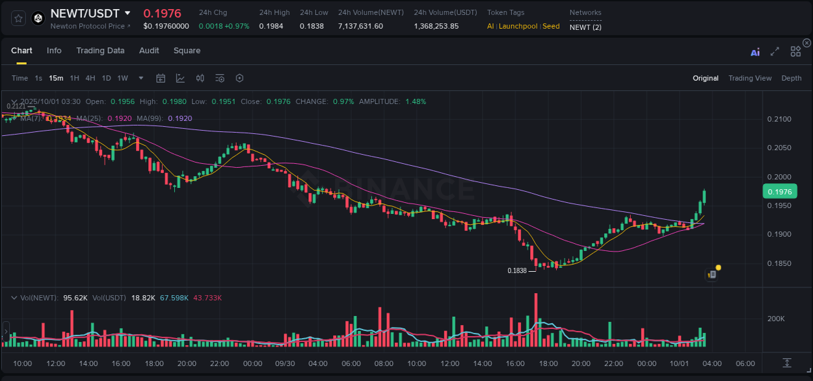Open the calendar date range picker icon

[x=161, y=78]
